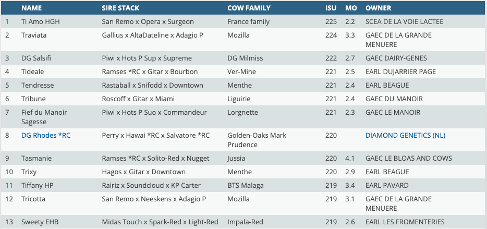
Task: Click the ISU column header
Action: [x=330, y=8]
